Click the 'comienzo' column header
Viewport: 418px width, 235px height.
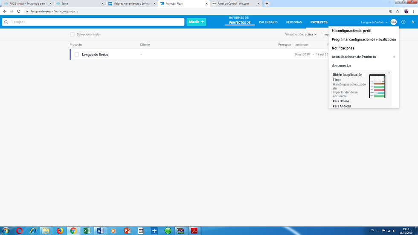tap(301, 44)
